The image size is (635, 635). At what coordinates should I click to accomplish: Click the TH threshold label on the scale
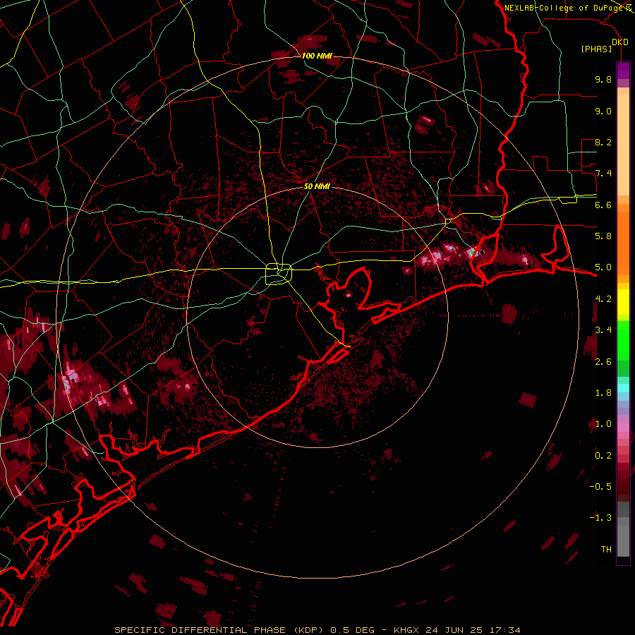(606, 550)
